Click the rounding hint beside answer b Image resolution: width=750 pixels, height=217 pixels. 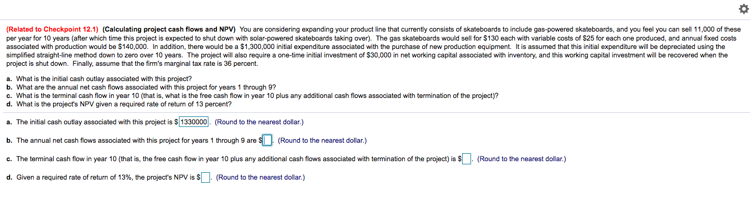322,141
